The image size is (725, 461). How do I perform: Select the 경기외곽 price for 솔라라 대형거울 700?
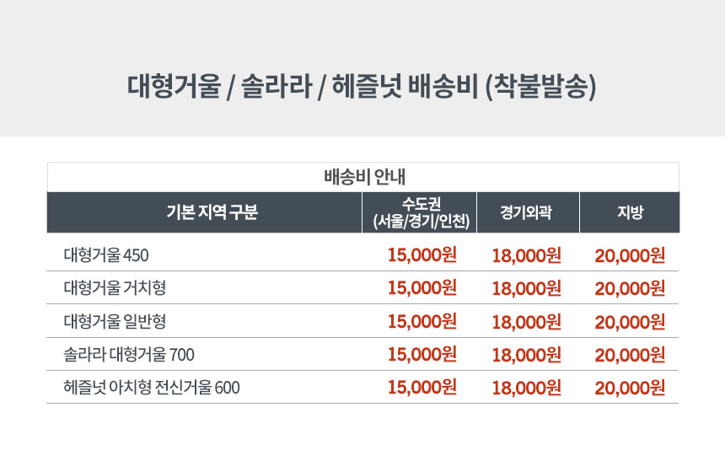(526, 354)
